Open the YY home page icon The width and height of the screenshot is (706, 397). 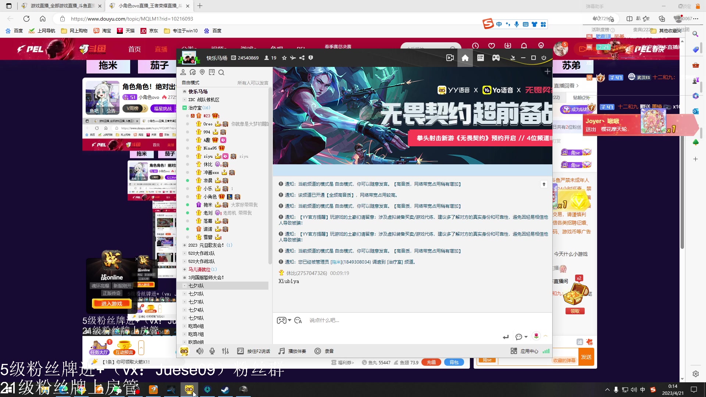[465, 58]
